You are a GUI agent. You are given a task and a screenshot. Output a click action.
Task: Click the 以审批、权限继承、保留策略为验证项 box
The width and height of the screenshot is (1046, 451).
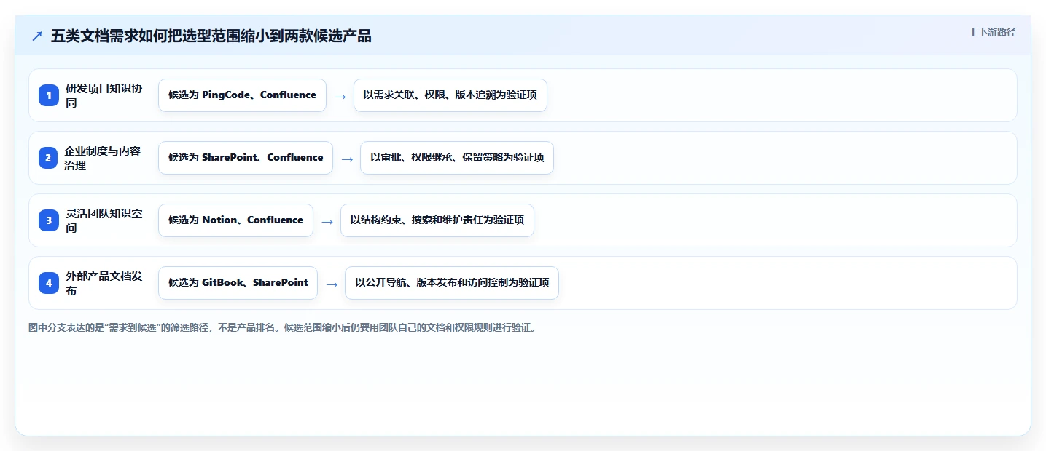click(x=457, y=158)
